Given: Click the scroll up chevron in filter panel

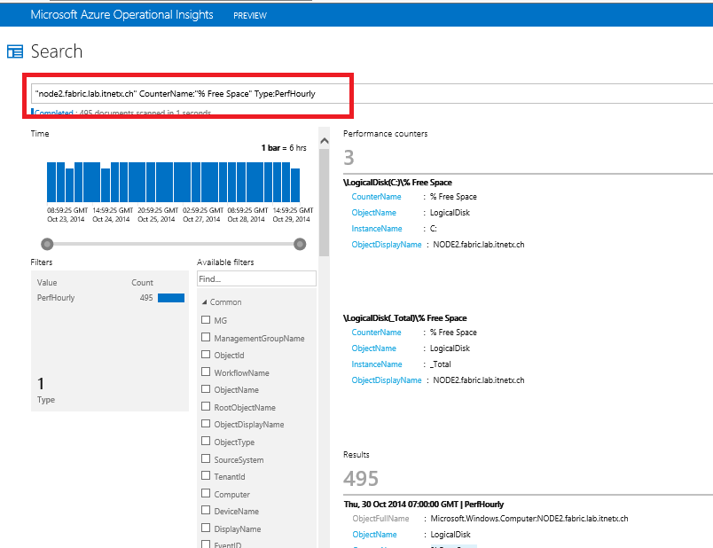Looking at the screenshot, I should pos(325,141).
